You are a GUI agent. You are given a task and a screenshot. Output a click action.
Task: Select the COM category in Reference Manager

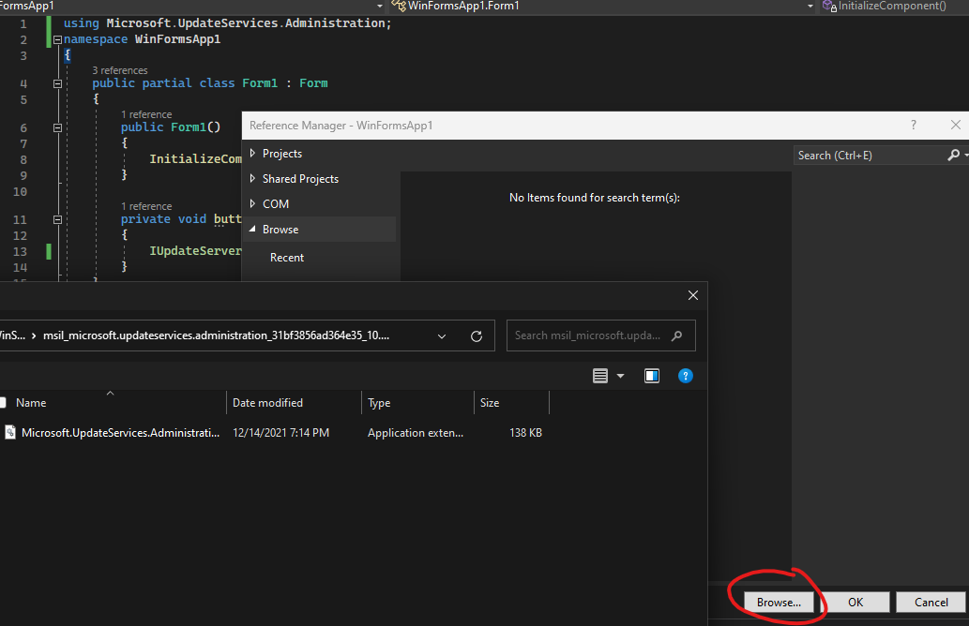point(277,203)
